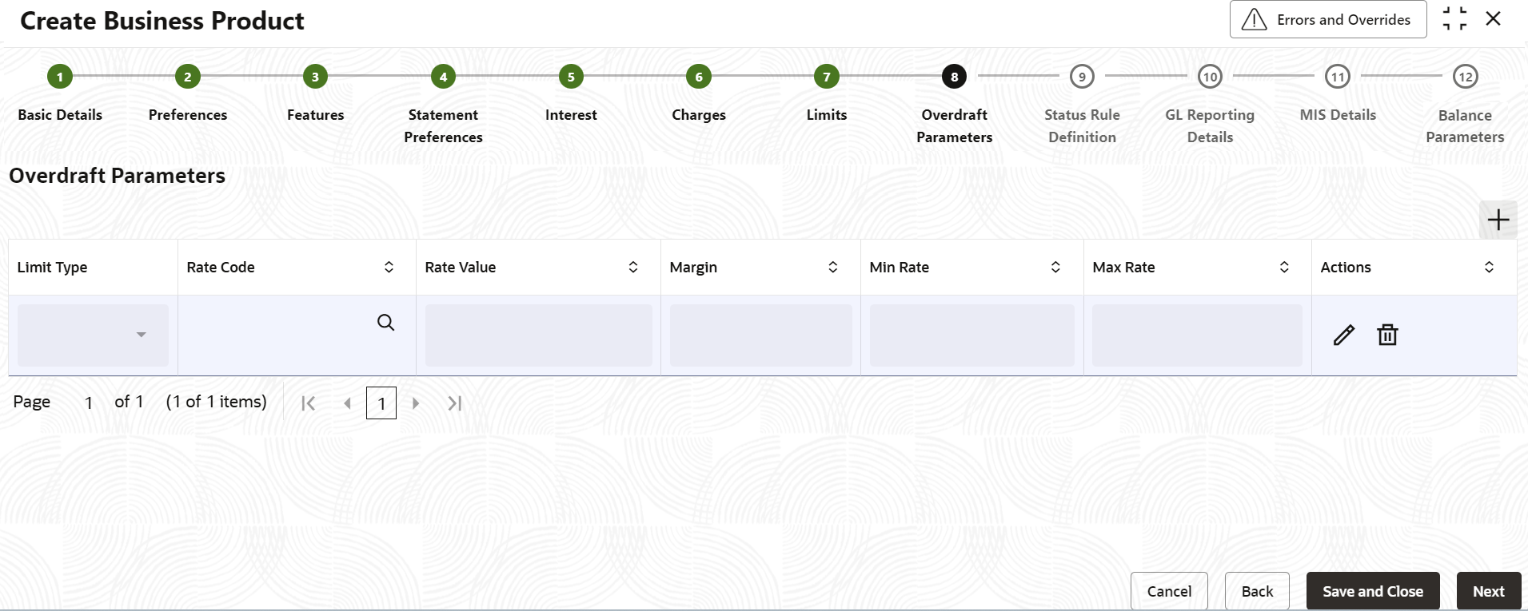Screen dimensions: 1528x611
Task: Sort by the Max Rate column arrows
Action: pos(1284,267)
